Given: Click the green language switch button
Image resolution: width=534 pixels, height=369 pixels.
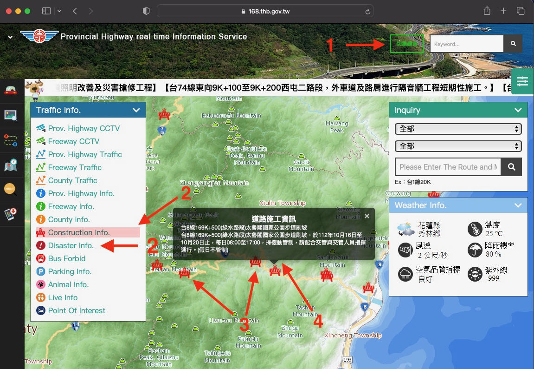Looking at the screenshot, I should pyautogui.click(x=406, y=44).
